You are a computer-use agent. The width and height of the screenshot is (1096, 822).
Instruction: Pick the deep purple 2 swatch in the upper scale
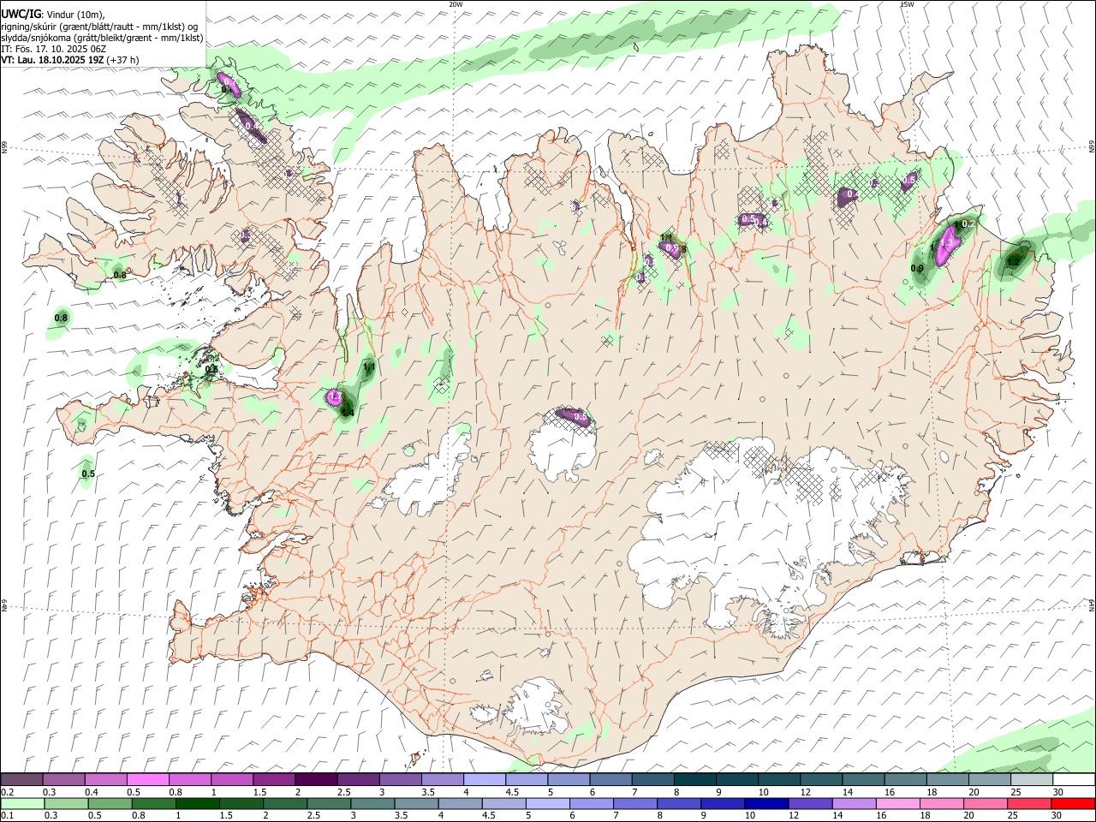pos(317,780)
